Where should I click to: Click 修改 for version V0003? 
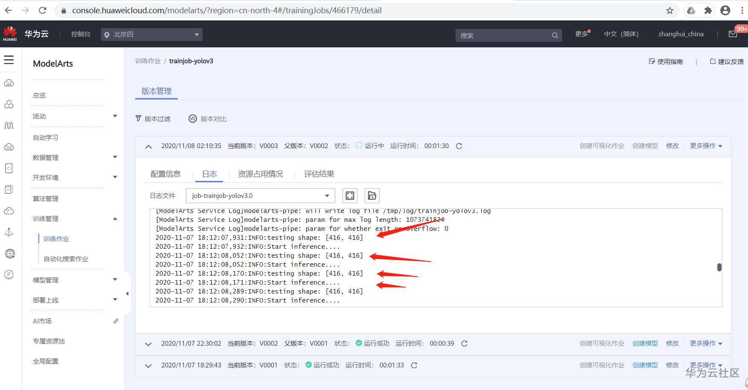click(673, 146)
